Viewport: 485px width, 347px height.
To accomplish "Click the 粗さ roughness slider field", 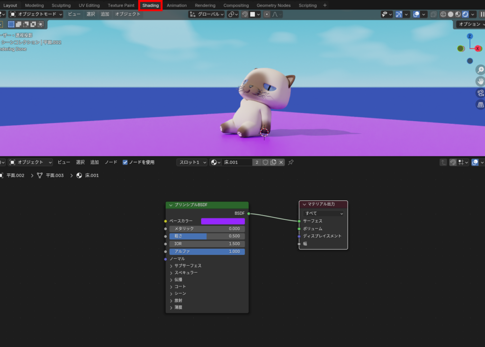I will pyautogui.click(x=207, y=236).
